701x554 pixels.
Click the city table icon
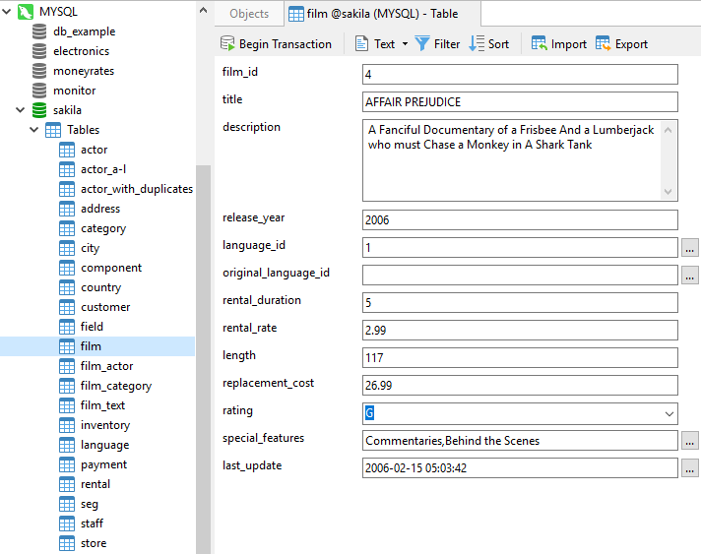[x=67, y=248]
